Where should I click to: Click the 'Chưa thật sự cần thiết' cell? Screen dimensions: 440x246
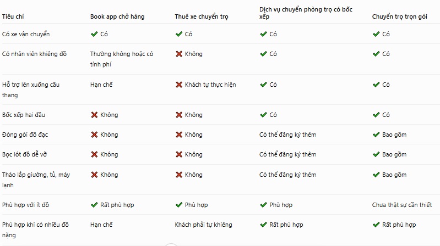point(402,205)
